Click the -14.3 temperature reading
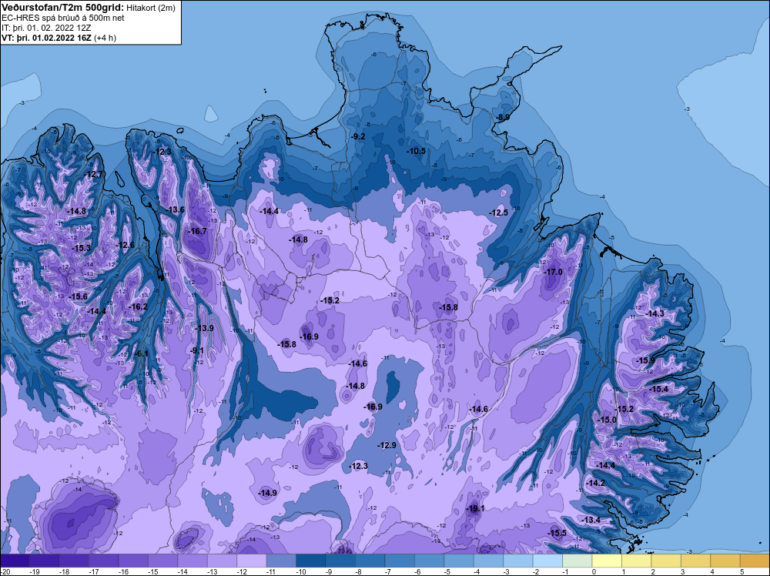The height and width of the screenshot is (576, 770). click(654, 313)
